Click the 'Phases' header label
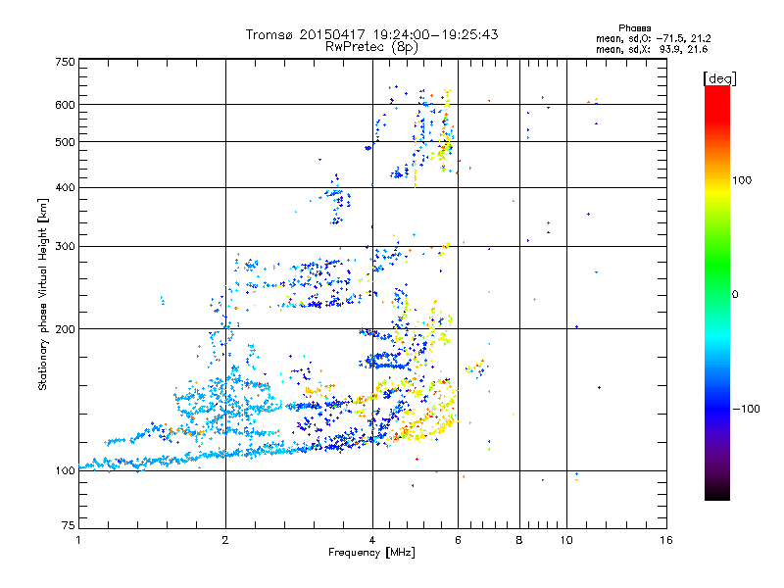The width and height of the screenshot is (784, 588). click(x=634, y=28)
